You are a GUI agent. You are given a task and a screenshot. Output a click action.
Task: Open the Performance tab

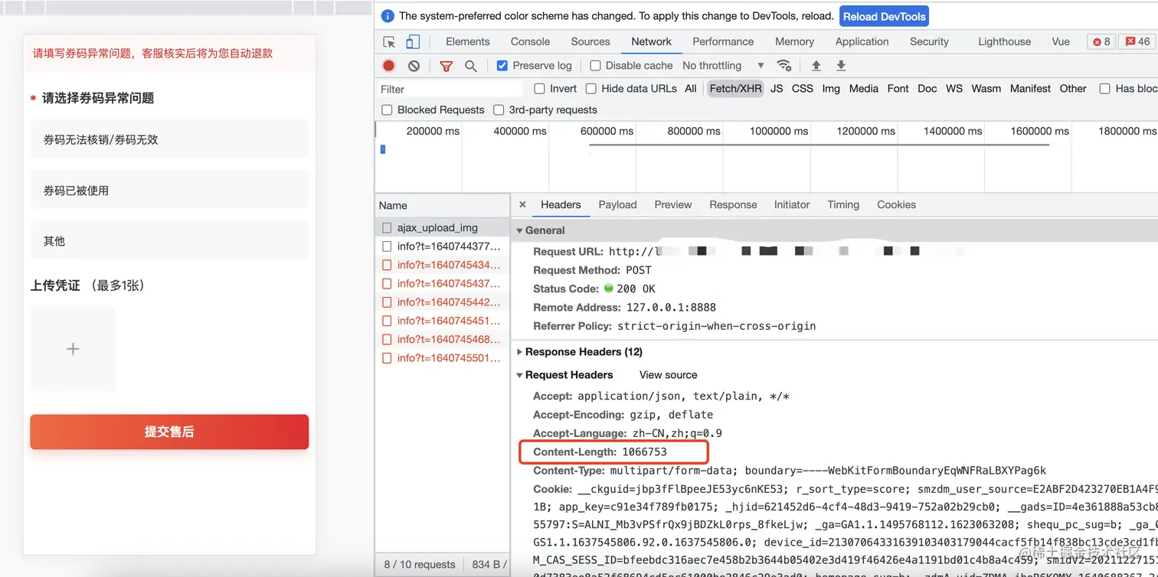(723, 42)
